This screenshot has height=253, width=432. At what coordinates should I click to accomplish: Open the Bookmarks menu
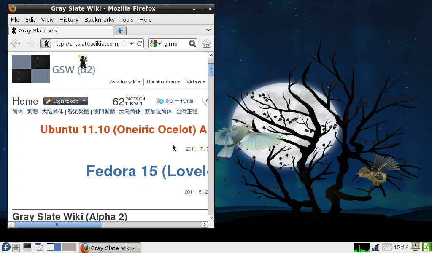[x=99, y=19]
